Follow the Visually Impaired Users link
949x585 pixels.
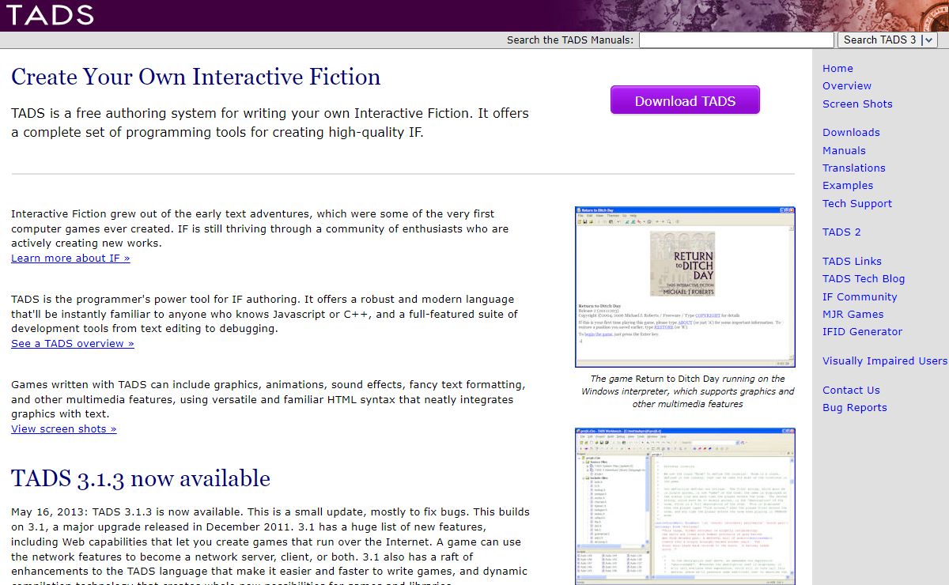tap(885, 360)
